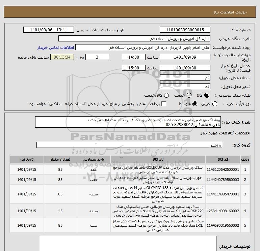Click unit جفت in row 2
Viewport: 260px width, 251px height.
click(94, 180)
